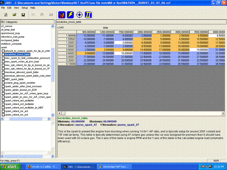Click the greyed-out Copy toolbar icon
This screenshot has height=170, width=227.
(x=33, y=15)
